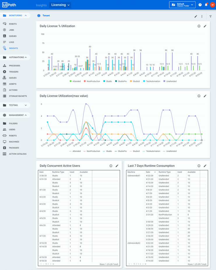Open the Default Classic Folder selector
The width and height of the screenshot is (216, 270).
[x=182, y=5]
